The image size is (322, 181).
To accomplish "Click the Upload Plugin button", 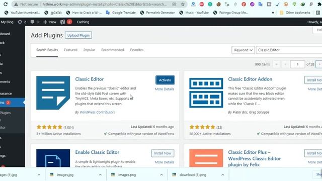I will (x=78, y=35).
